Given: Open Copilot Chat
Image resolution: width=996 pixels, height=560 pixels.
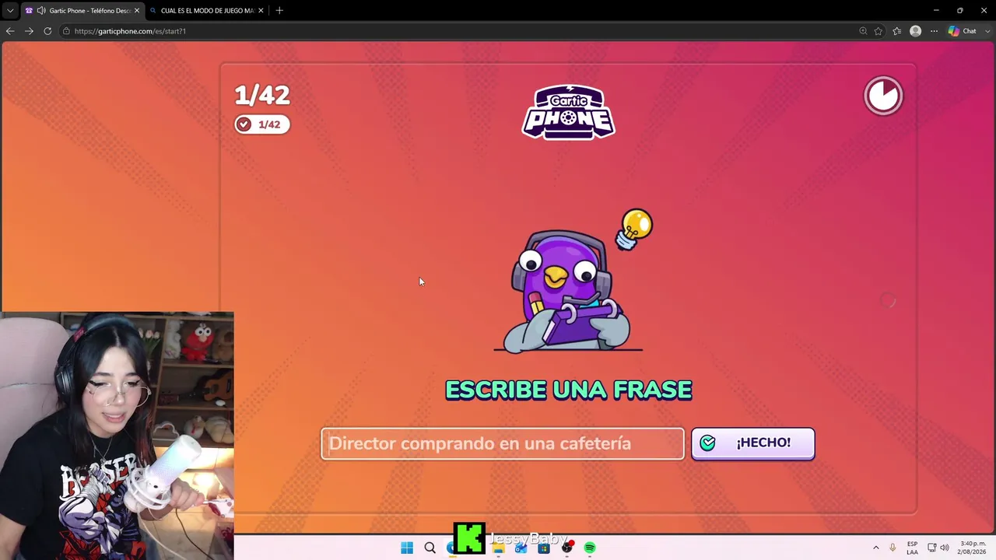Looking at the screenshot, I should (962, 31).
